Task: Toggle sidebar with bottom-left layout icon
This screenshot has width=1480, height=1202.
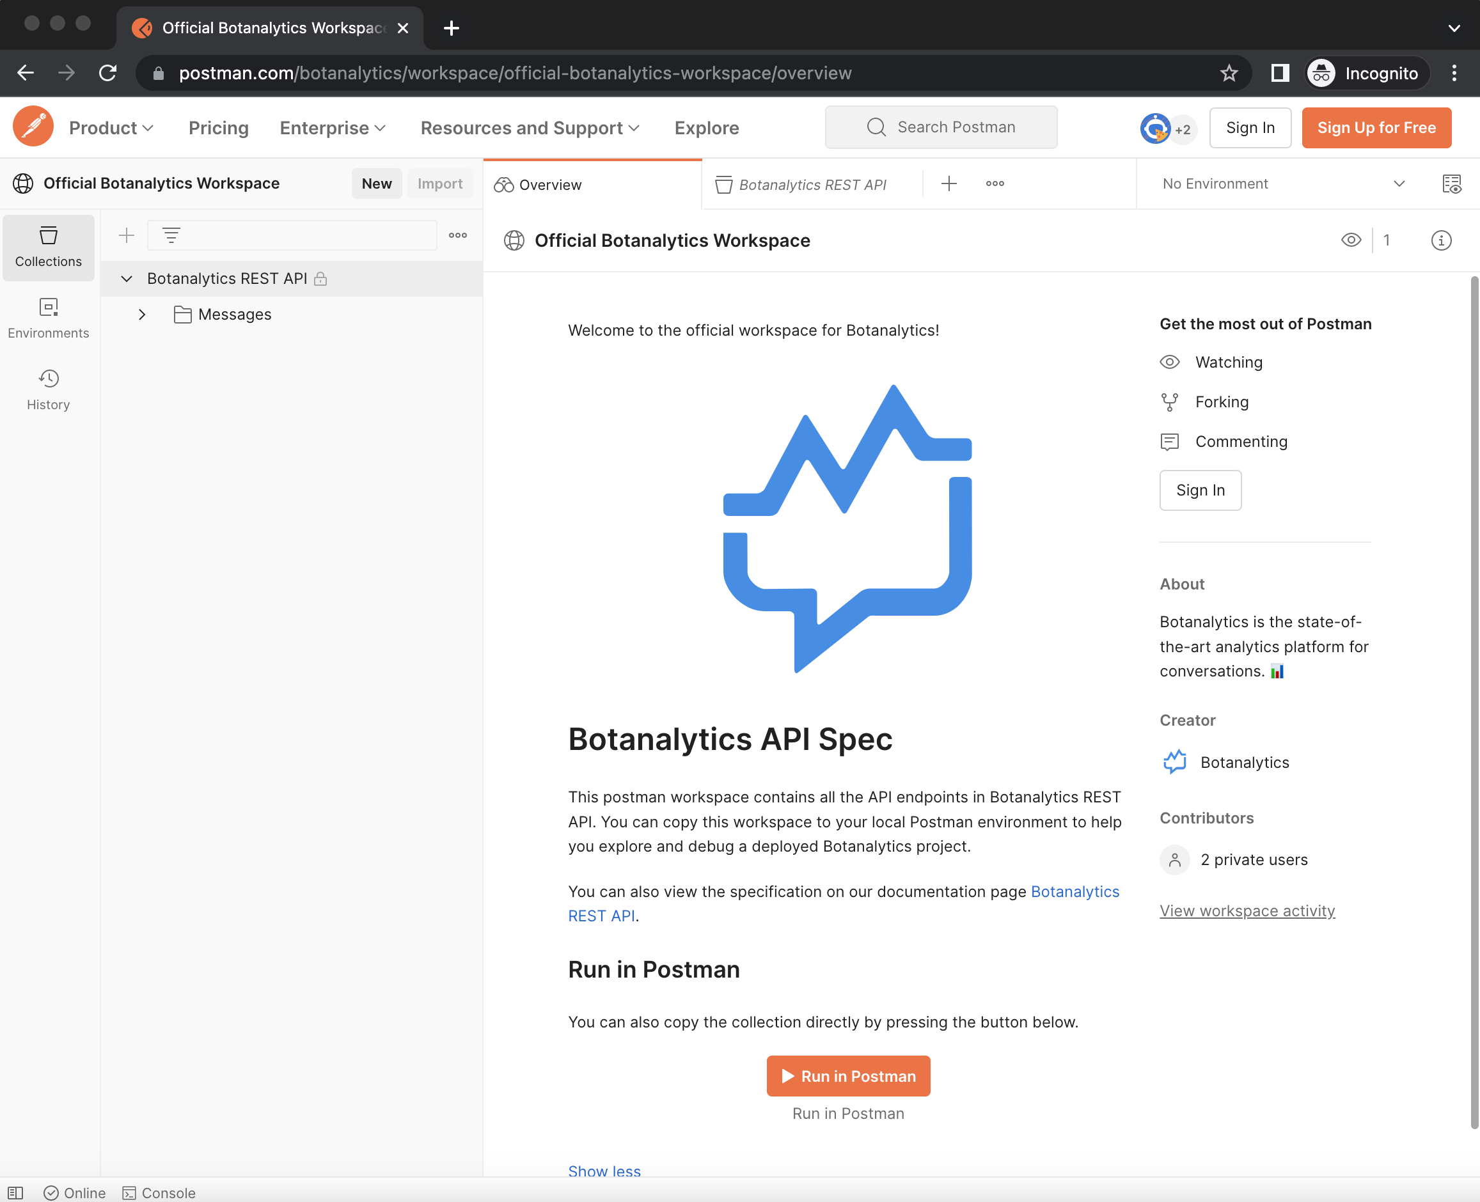Action: pos(15,1192)
